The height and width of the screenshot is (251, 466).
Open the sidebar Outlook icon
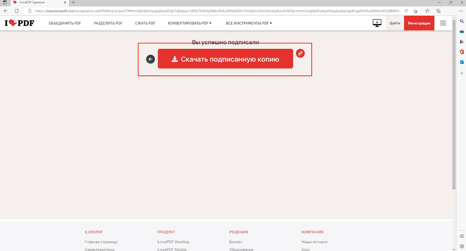pyautogui.click(x=462, y=62)
